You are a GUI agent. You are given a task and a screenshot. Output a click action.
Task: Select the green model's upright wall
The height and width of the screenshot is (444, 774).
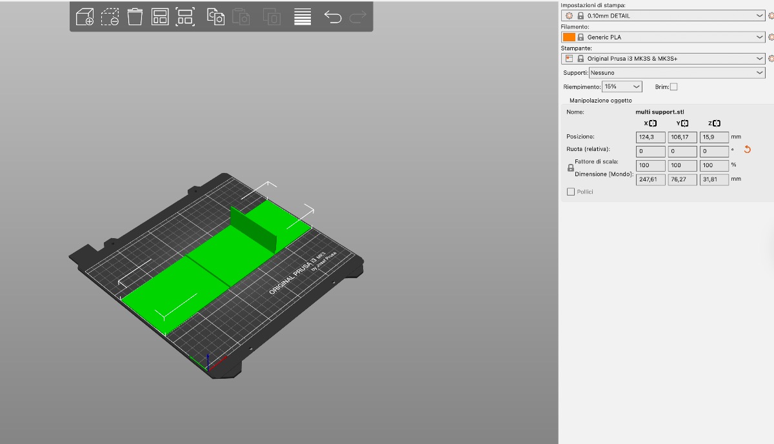pyautogui.click(x=253, y=228)
